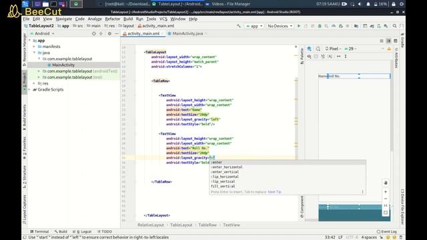Expand the res folder
The height and width of the screenshot is (240, 427).
(34, 83)
